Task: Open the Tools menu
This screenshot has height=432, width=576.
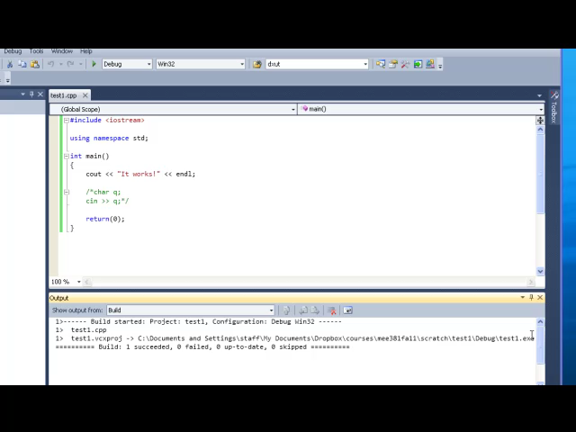Action: (36, 51)
